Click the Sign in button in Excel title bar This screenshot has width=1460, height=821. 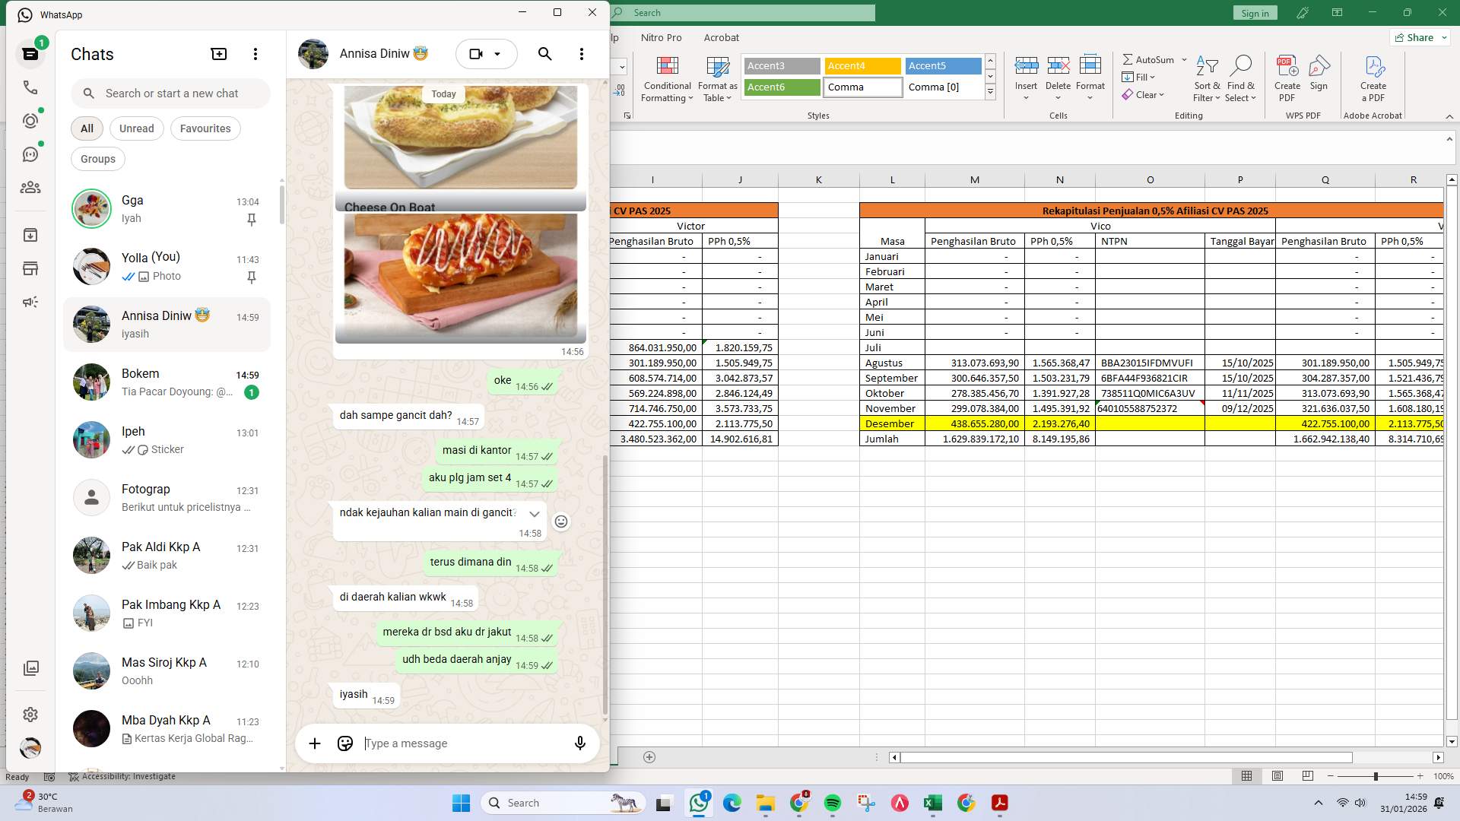(x=1254, y=12)
